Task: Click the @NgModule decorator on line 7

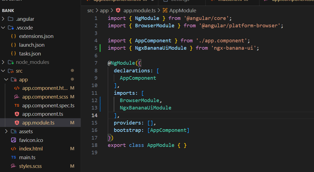Action: tap(121, 63)
